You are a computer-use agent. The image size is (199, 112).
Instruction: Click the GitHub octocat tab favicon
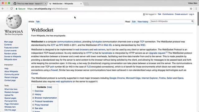tap(15, 3)
